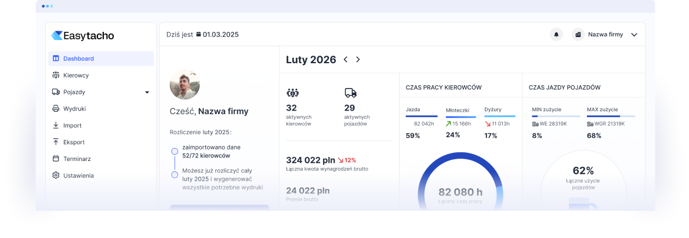Click the Eksport upload arrow icon
This screenshot has width=689, height=238.
pos(56,142)
